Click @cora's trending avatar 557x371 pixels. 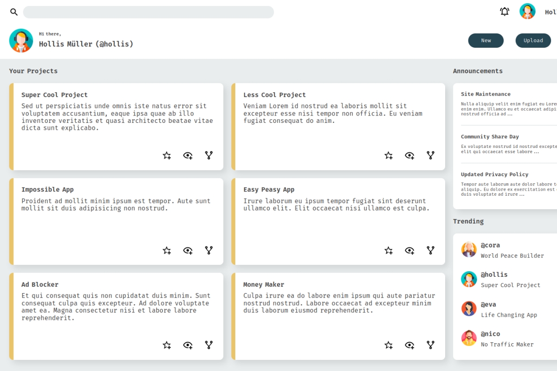click(x=469, y=249)
